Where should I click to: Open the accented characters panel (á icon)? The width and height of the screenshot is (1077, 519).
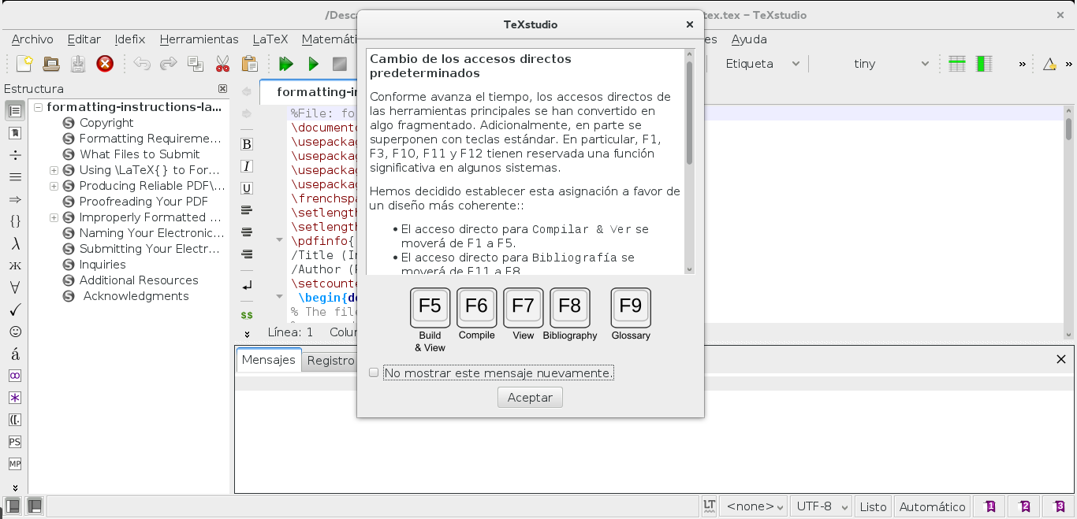point(15,354)
